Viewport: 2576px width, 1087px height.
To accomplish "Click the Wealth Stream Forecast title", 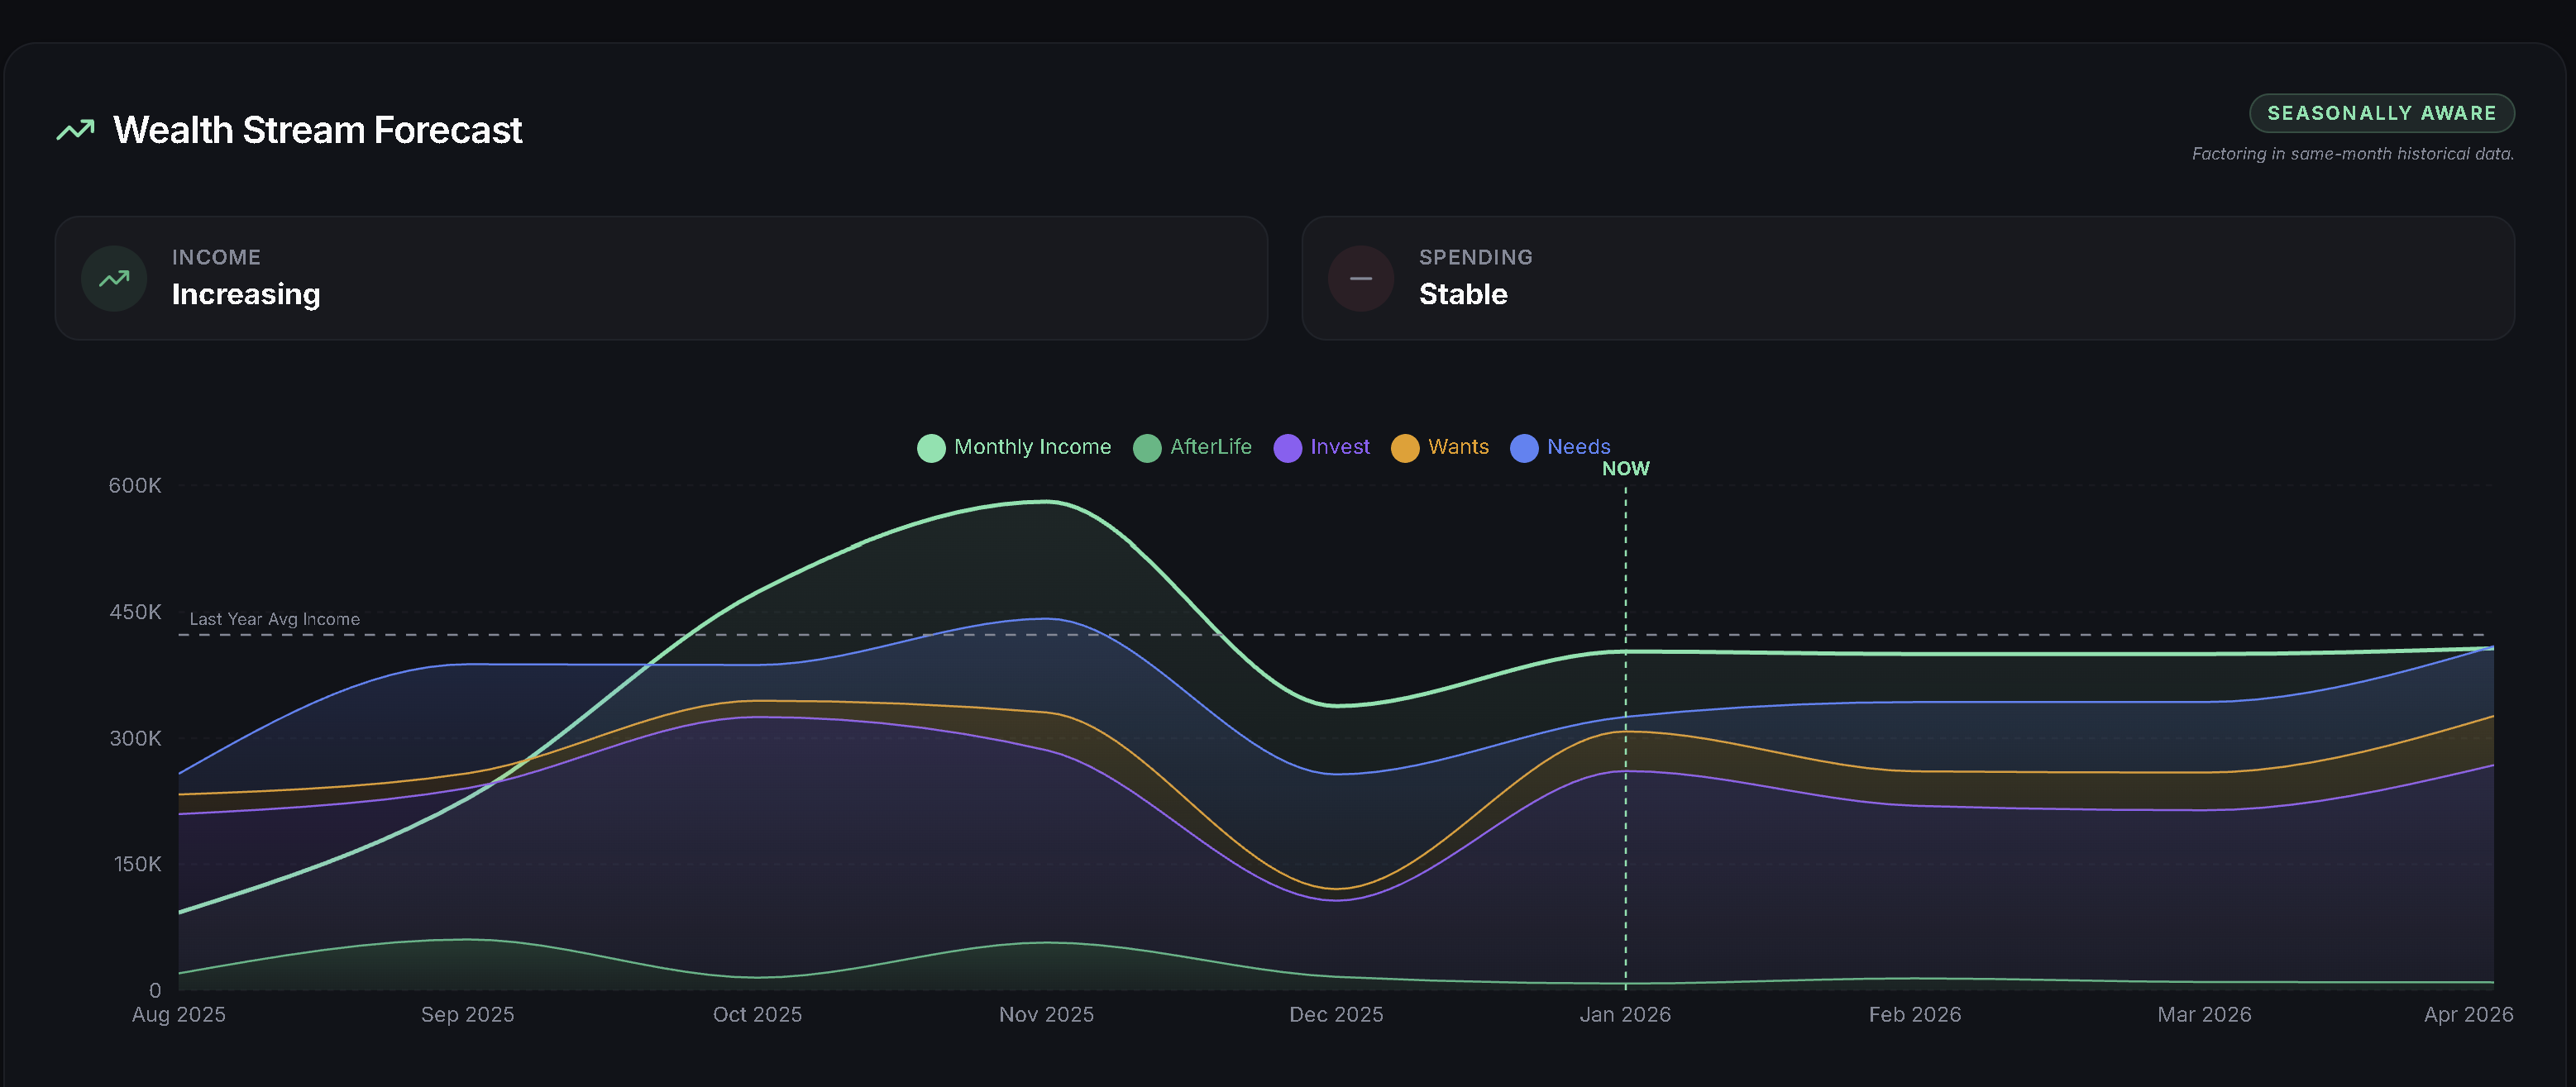I will 317,130.
